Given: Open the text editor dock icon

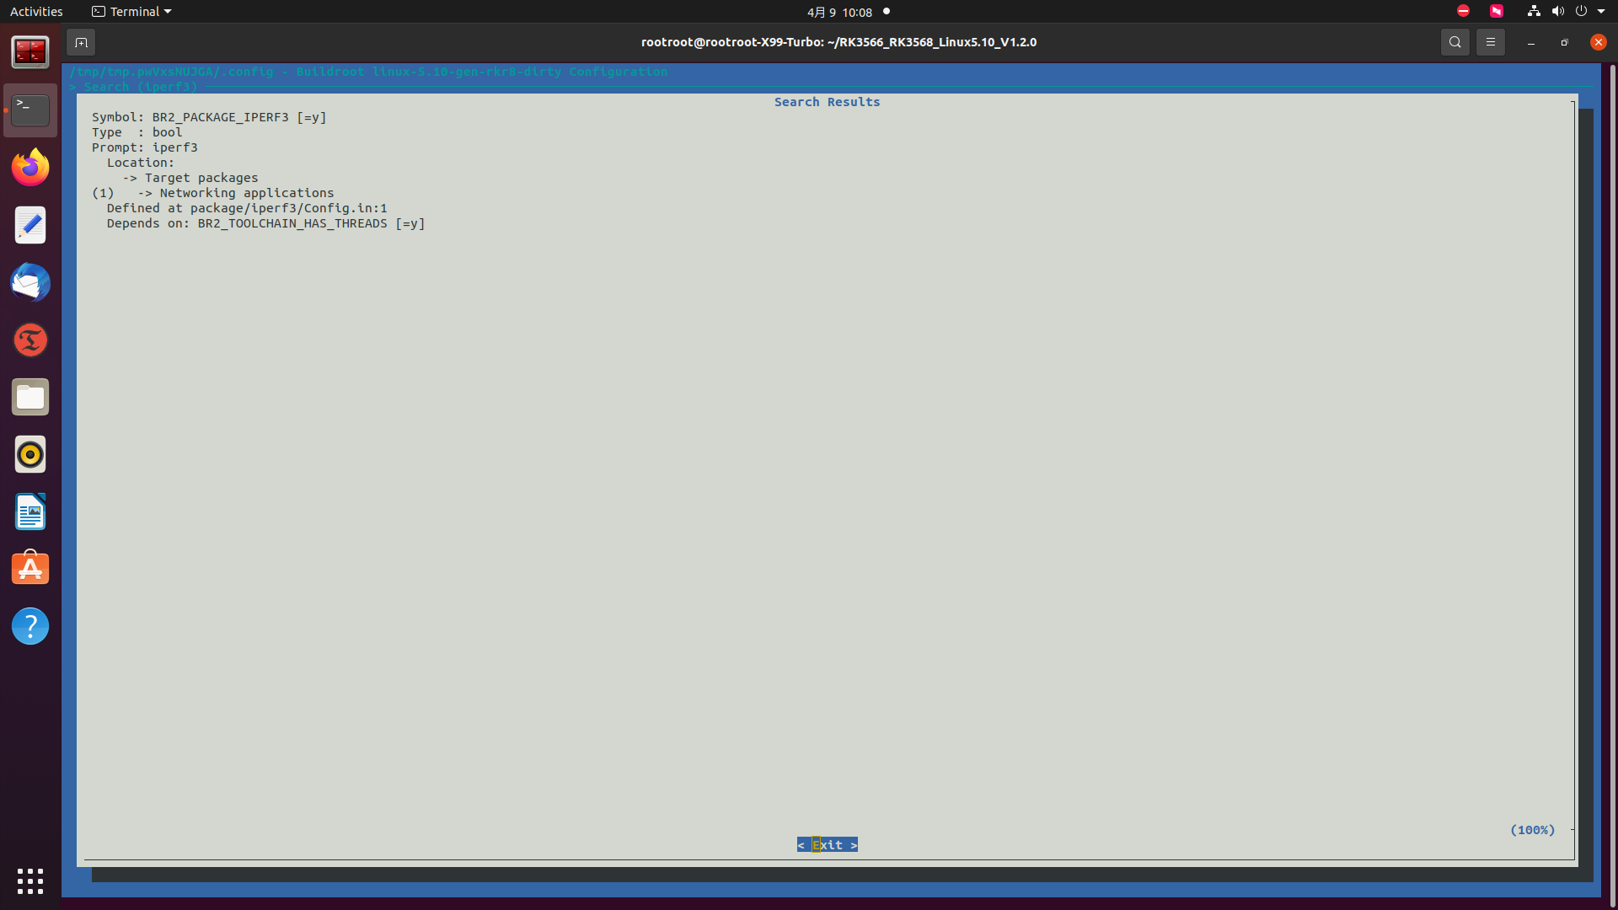Looking at the screenshot, I should point(30,225).
